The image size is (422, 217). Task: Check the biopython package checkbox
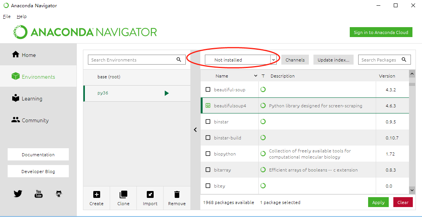[x=208, y=154]
